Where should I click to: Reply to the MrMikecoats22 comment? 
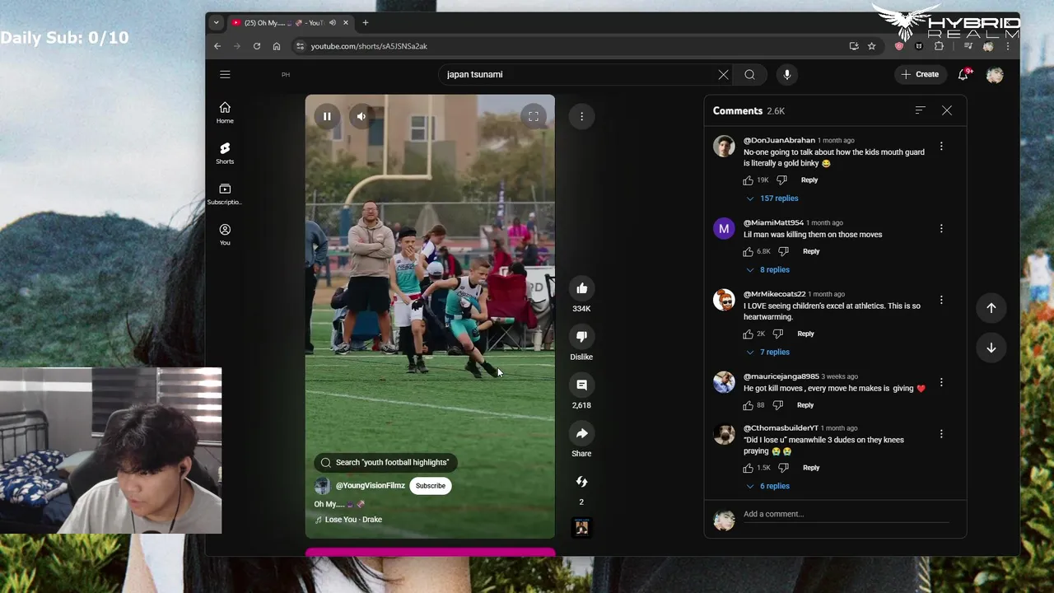click(x=805, y=334)
